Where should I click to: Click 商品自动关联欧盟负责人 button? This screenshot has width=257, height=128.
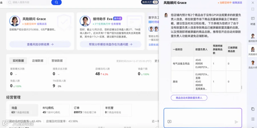(189, 98)
